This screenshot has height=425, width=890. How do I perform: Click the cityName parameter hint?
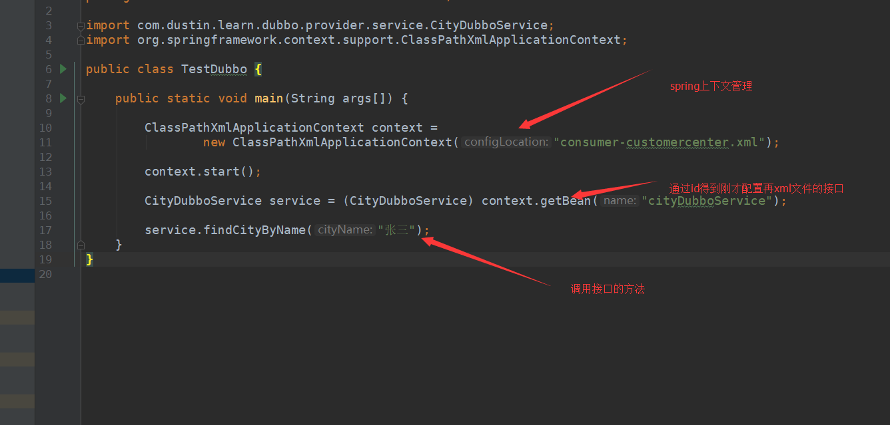click(x=344, y=230)
